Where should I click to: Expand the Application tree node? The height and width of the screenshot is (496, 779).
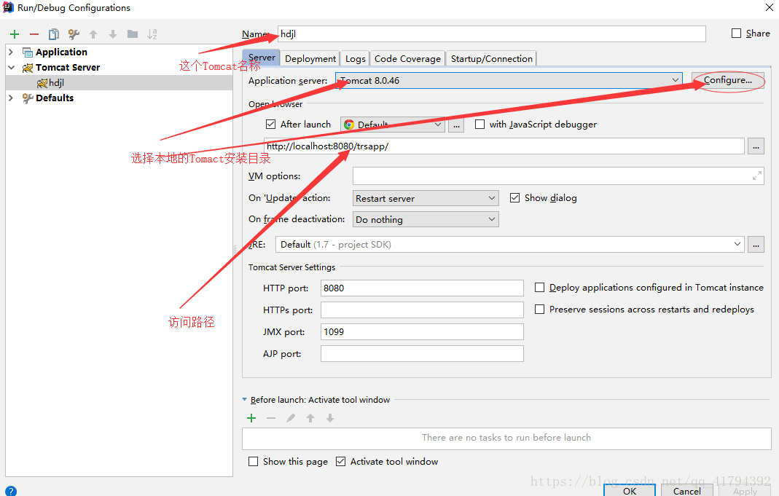[11, 52]
